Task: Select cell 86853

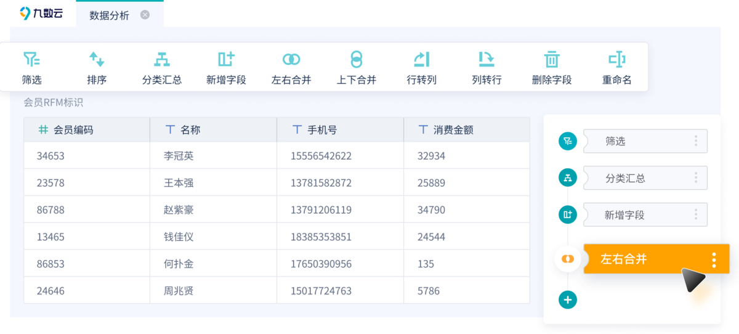Action: coord(87,264)
